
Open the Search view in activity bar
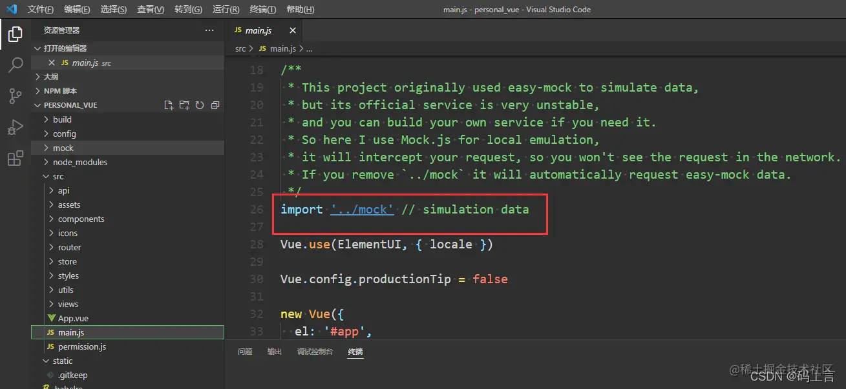(16, 65)
